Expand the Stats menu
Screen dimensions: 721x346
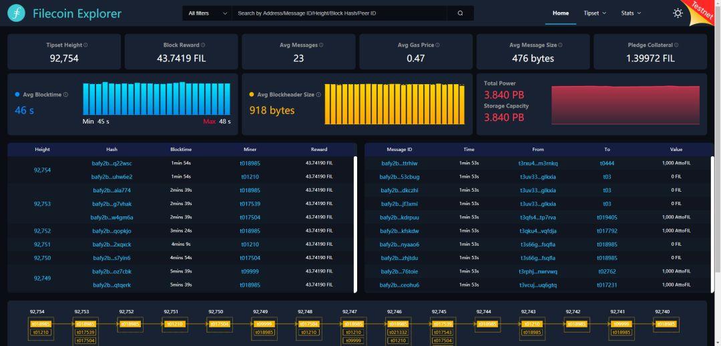[631, 13]
